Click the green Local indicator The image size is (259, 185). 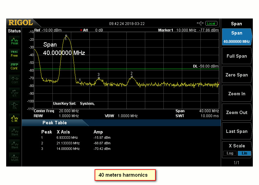(211, 23)
